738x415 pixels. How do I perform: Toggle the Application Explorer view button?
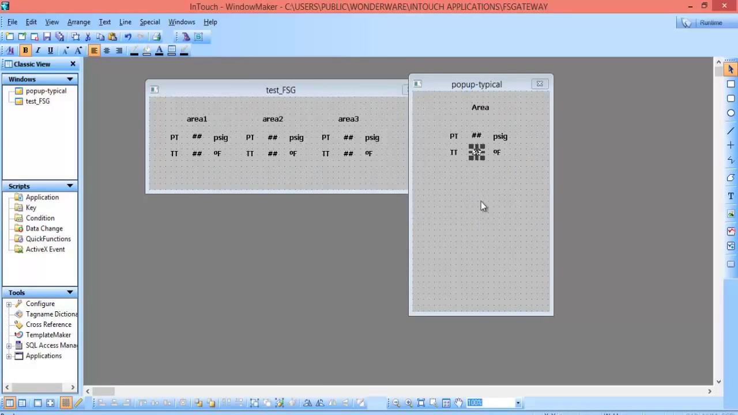tap(9, 403)
